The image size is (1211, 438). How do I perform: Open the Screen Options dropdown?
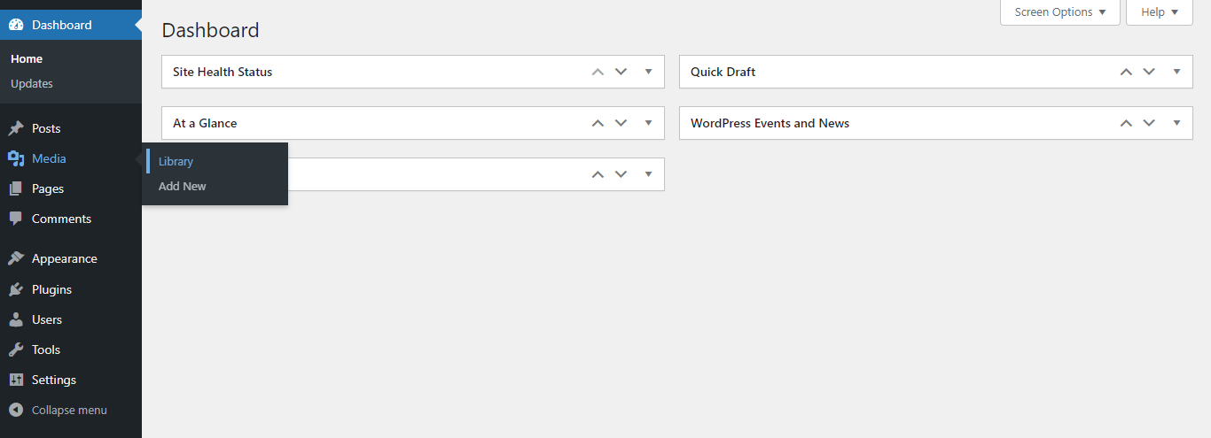[1059, 12]
